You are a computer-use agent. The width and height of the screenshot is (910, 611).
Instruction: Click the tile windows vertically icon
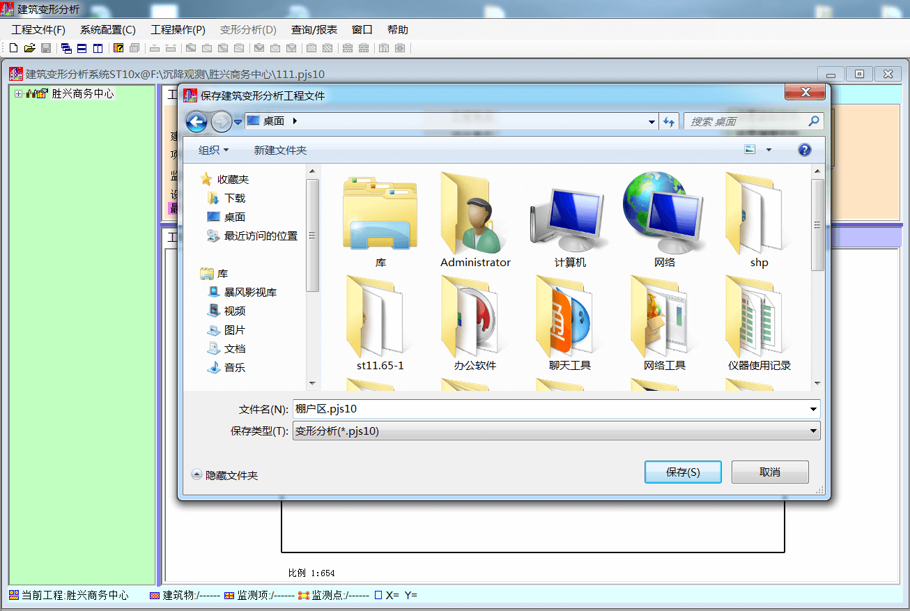(x=98, y=48)
